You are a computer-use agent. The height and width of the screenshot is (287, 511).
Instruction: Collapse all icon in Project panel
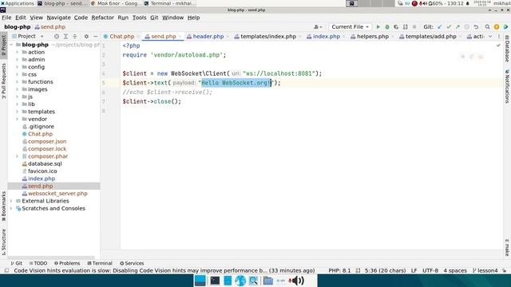click(74, 37)
